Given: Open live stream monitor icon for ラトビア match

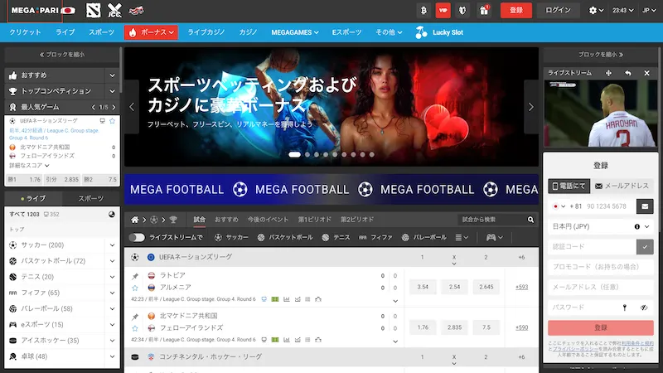Looking at the screenshot, I should tap(264, 299).
